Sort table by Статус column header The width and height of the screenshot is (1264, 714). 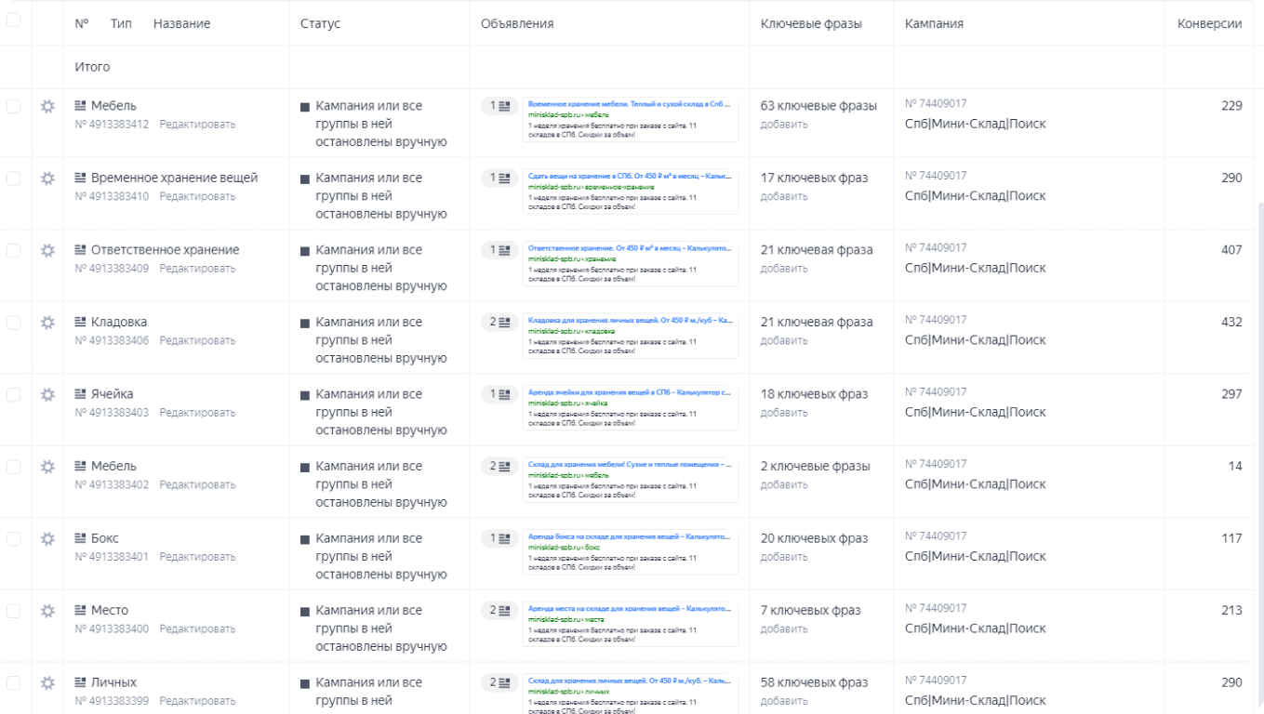[x=320, y=23]
